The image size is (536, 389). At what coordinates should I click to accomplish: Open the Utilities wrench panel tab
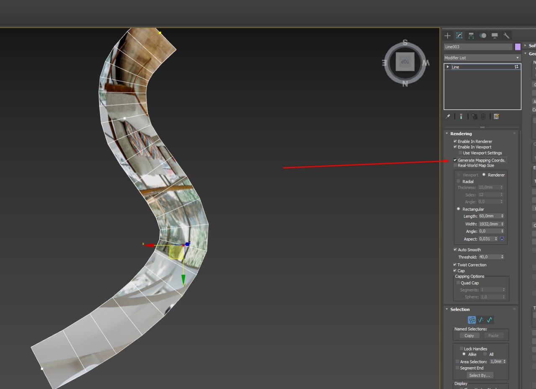pos(506,36)
